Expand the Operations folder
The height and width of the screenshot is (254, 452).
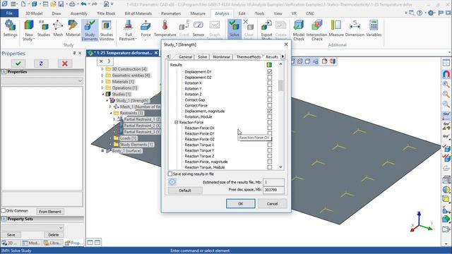[102, 87]
